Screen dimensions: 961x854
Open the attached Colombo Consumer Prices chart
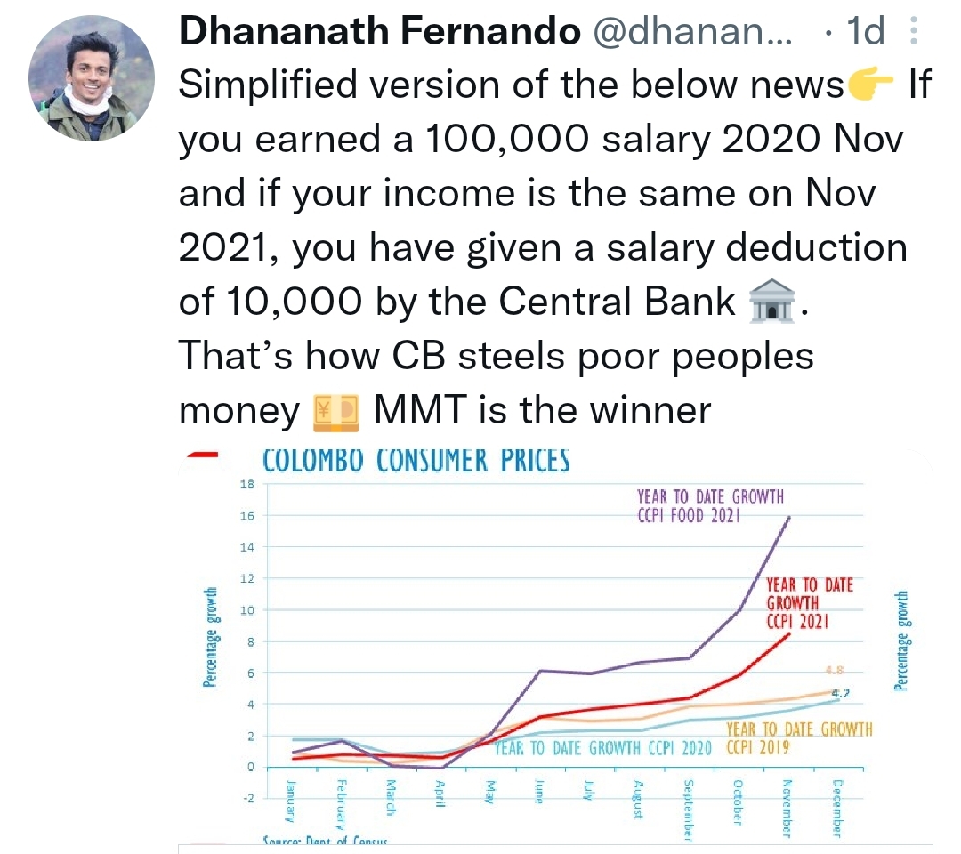point(555,650)
